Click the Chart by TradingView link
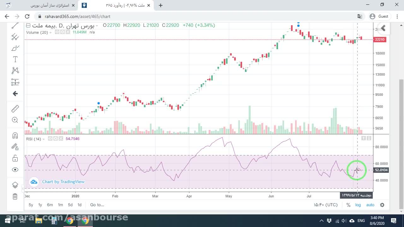The height and width of the screenshot is (227, 404). [63, 182]
